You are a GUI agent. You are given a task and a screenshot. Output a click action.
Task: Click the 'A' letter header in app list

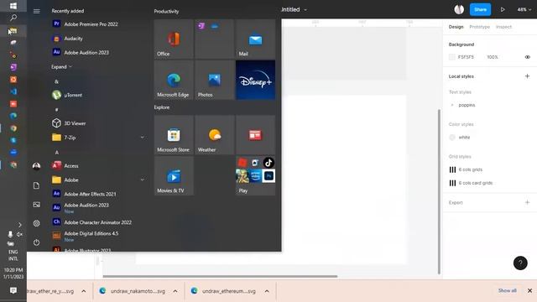click(x=57, y=152)
